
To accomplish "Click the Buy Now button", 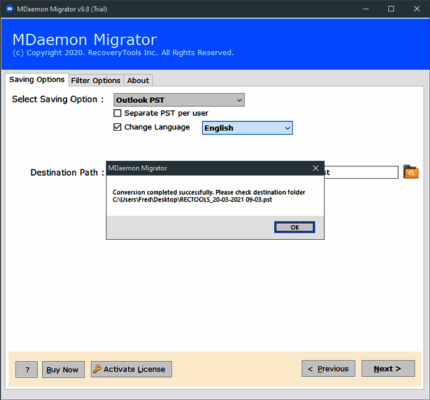I will (x=63, y=369).
